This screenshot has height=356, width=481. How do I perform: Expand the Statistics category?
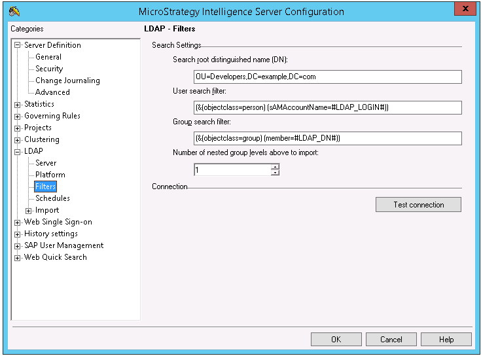[18, 104]
